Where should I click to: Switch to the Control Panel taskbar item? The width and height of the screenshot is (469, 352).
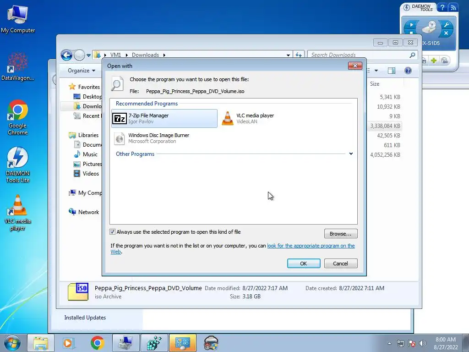(183, 343)
